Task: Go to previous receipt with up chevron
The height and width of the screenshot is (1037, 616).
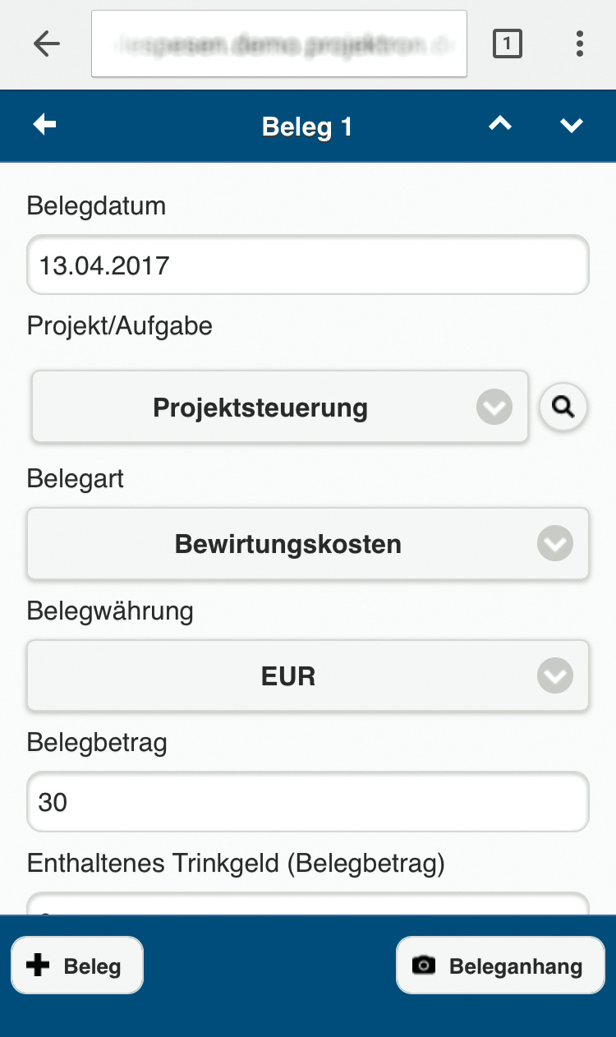Action: [x=500, y=125]
